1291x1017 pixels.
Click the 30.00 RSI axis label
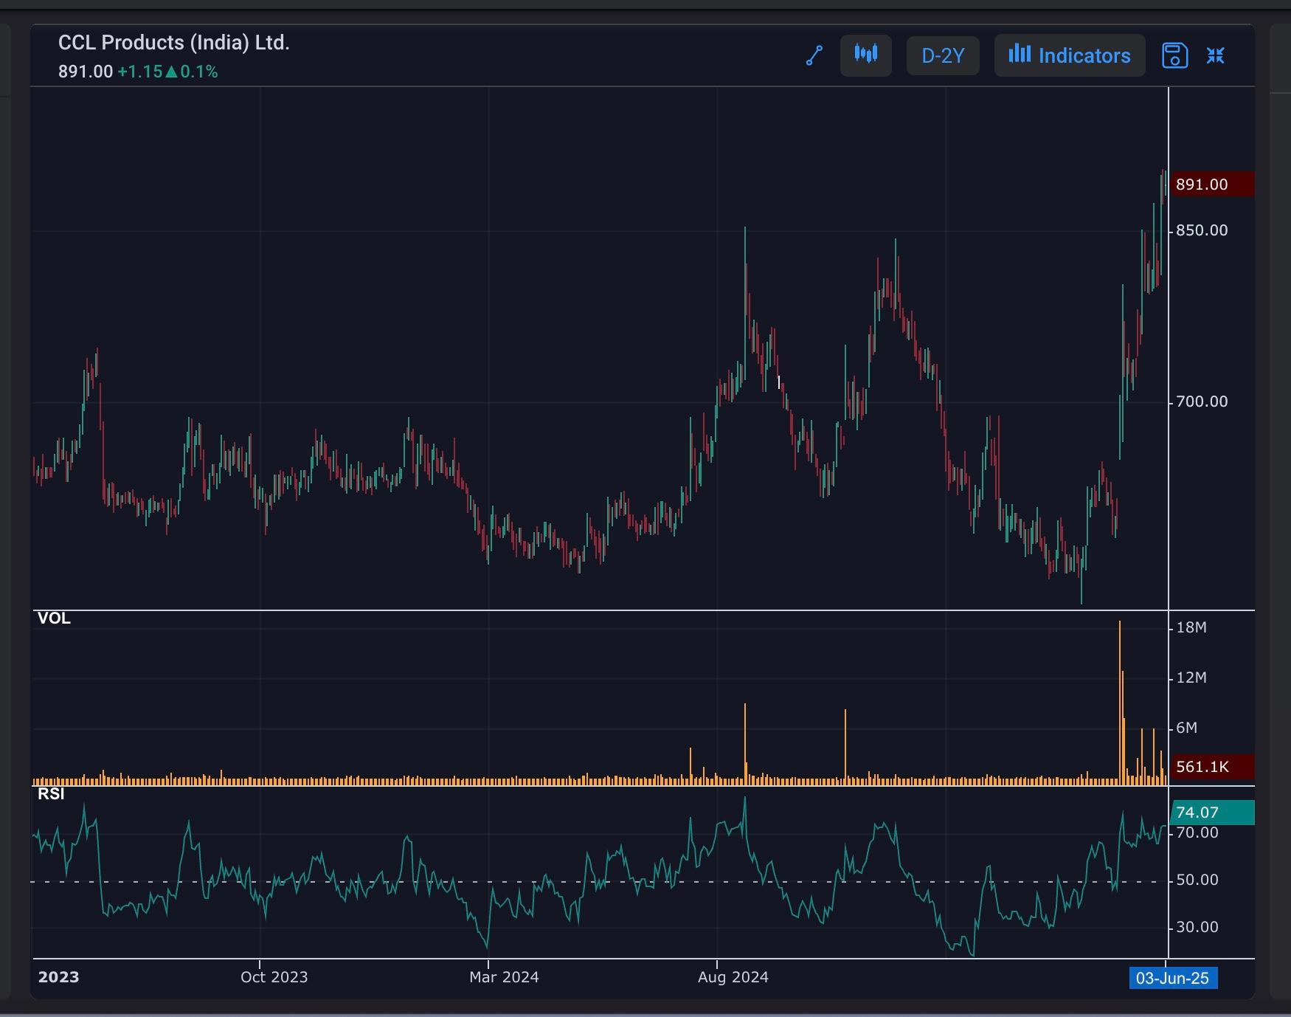1197,928
